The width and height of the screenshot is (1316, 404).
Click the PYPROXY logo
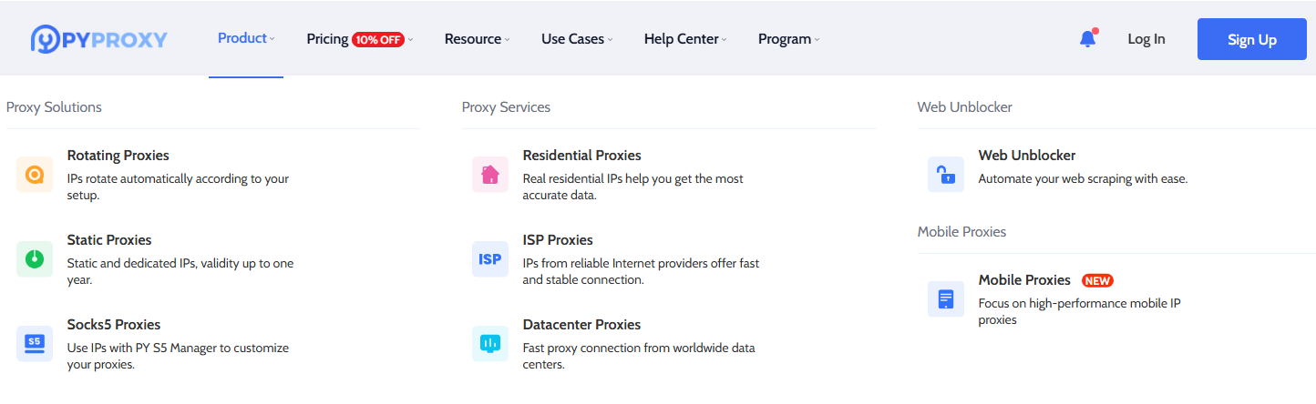coord(99,39)
